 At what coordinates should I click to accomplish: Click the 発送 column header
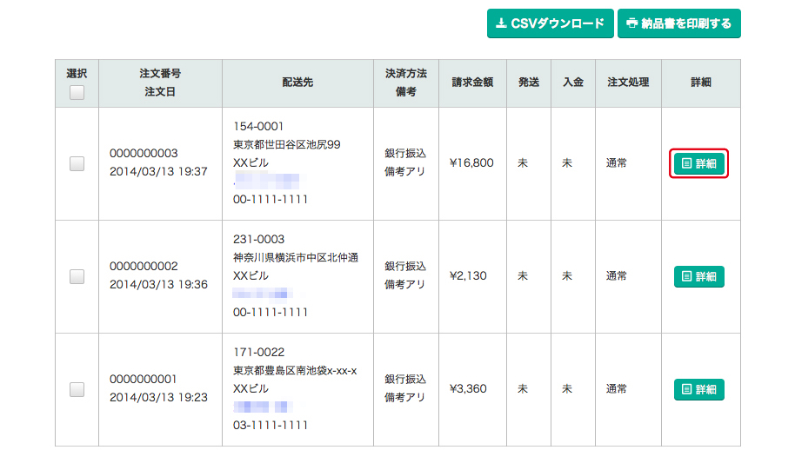tap(529, 83)
